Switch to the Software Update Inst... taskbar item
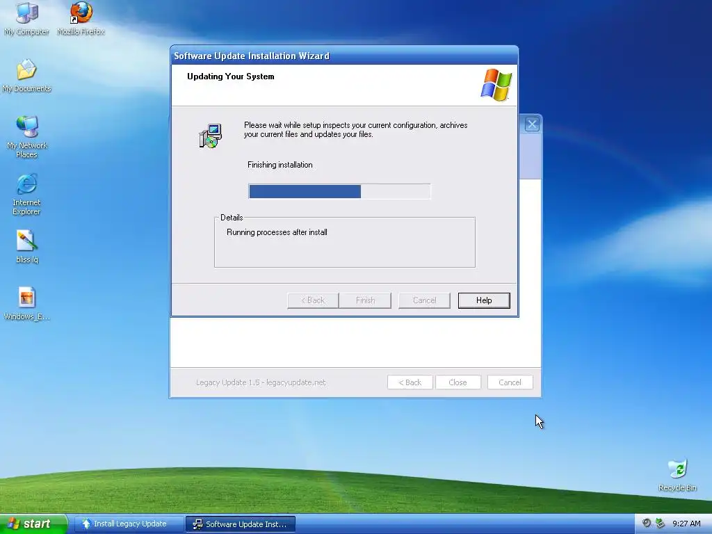Image resolution: width=712 pixels, height=534 pixels. tap(241, 524)
